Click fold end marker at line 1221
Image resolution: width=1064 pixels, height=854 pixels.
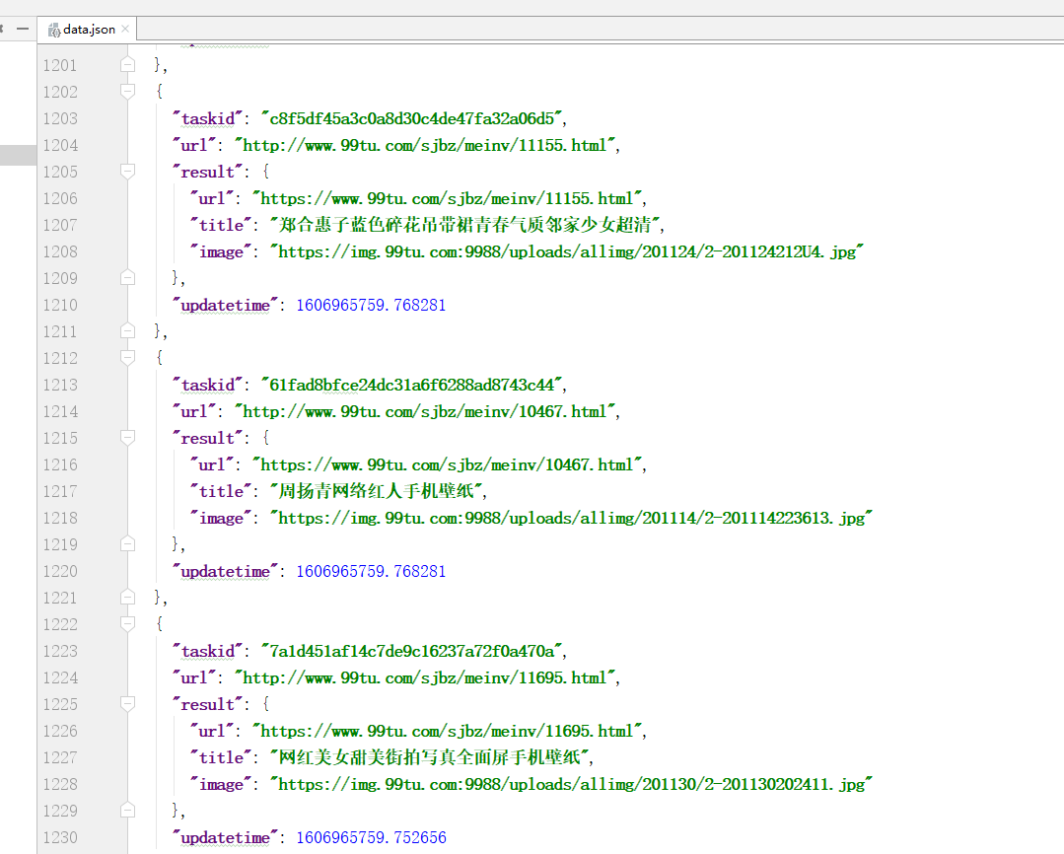pos(127,597)
